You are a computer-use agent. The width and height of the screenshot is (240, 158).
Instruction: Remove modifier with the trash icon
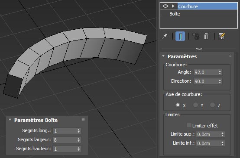206,36
